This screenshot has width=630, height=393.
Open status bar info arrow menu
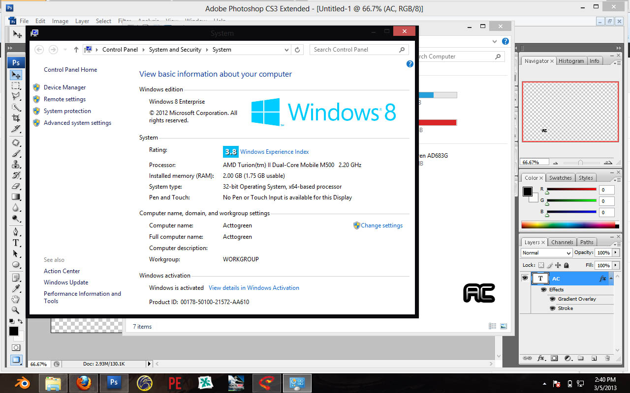[x=150, y=364]
